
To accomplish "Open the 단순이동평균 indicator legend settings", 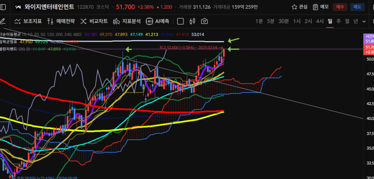I will [x=11, y=34].
